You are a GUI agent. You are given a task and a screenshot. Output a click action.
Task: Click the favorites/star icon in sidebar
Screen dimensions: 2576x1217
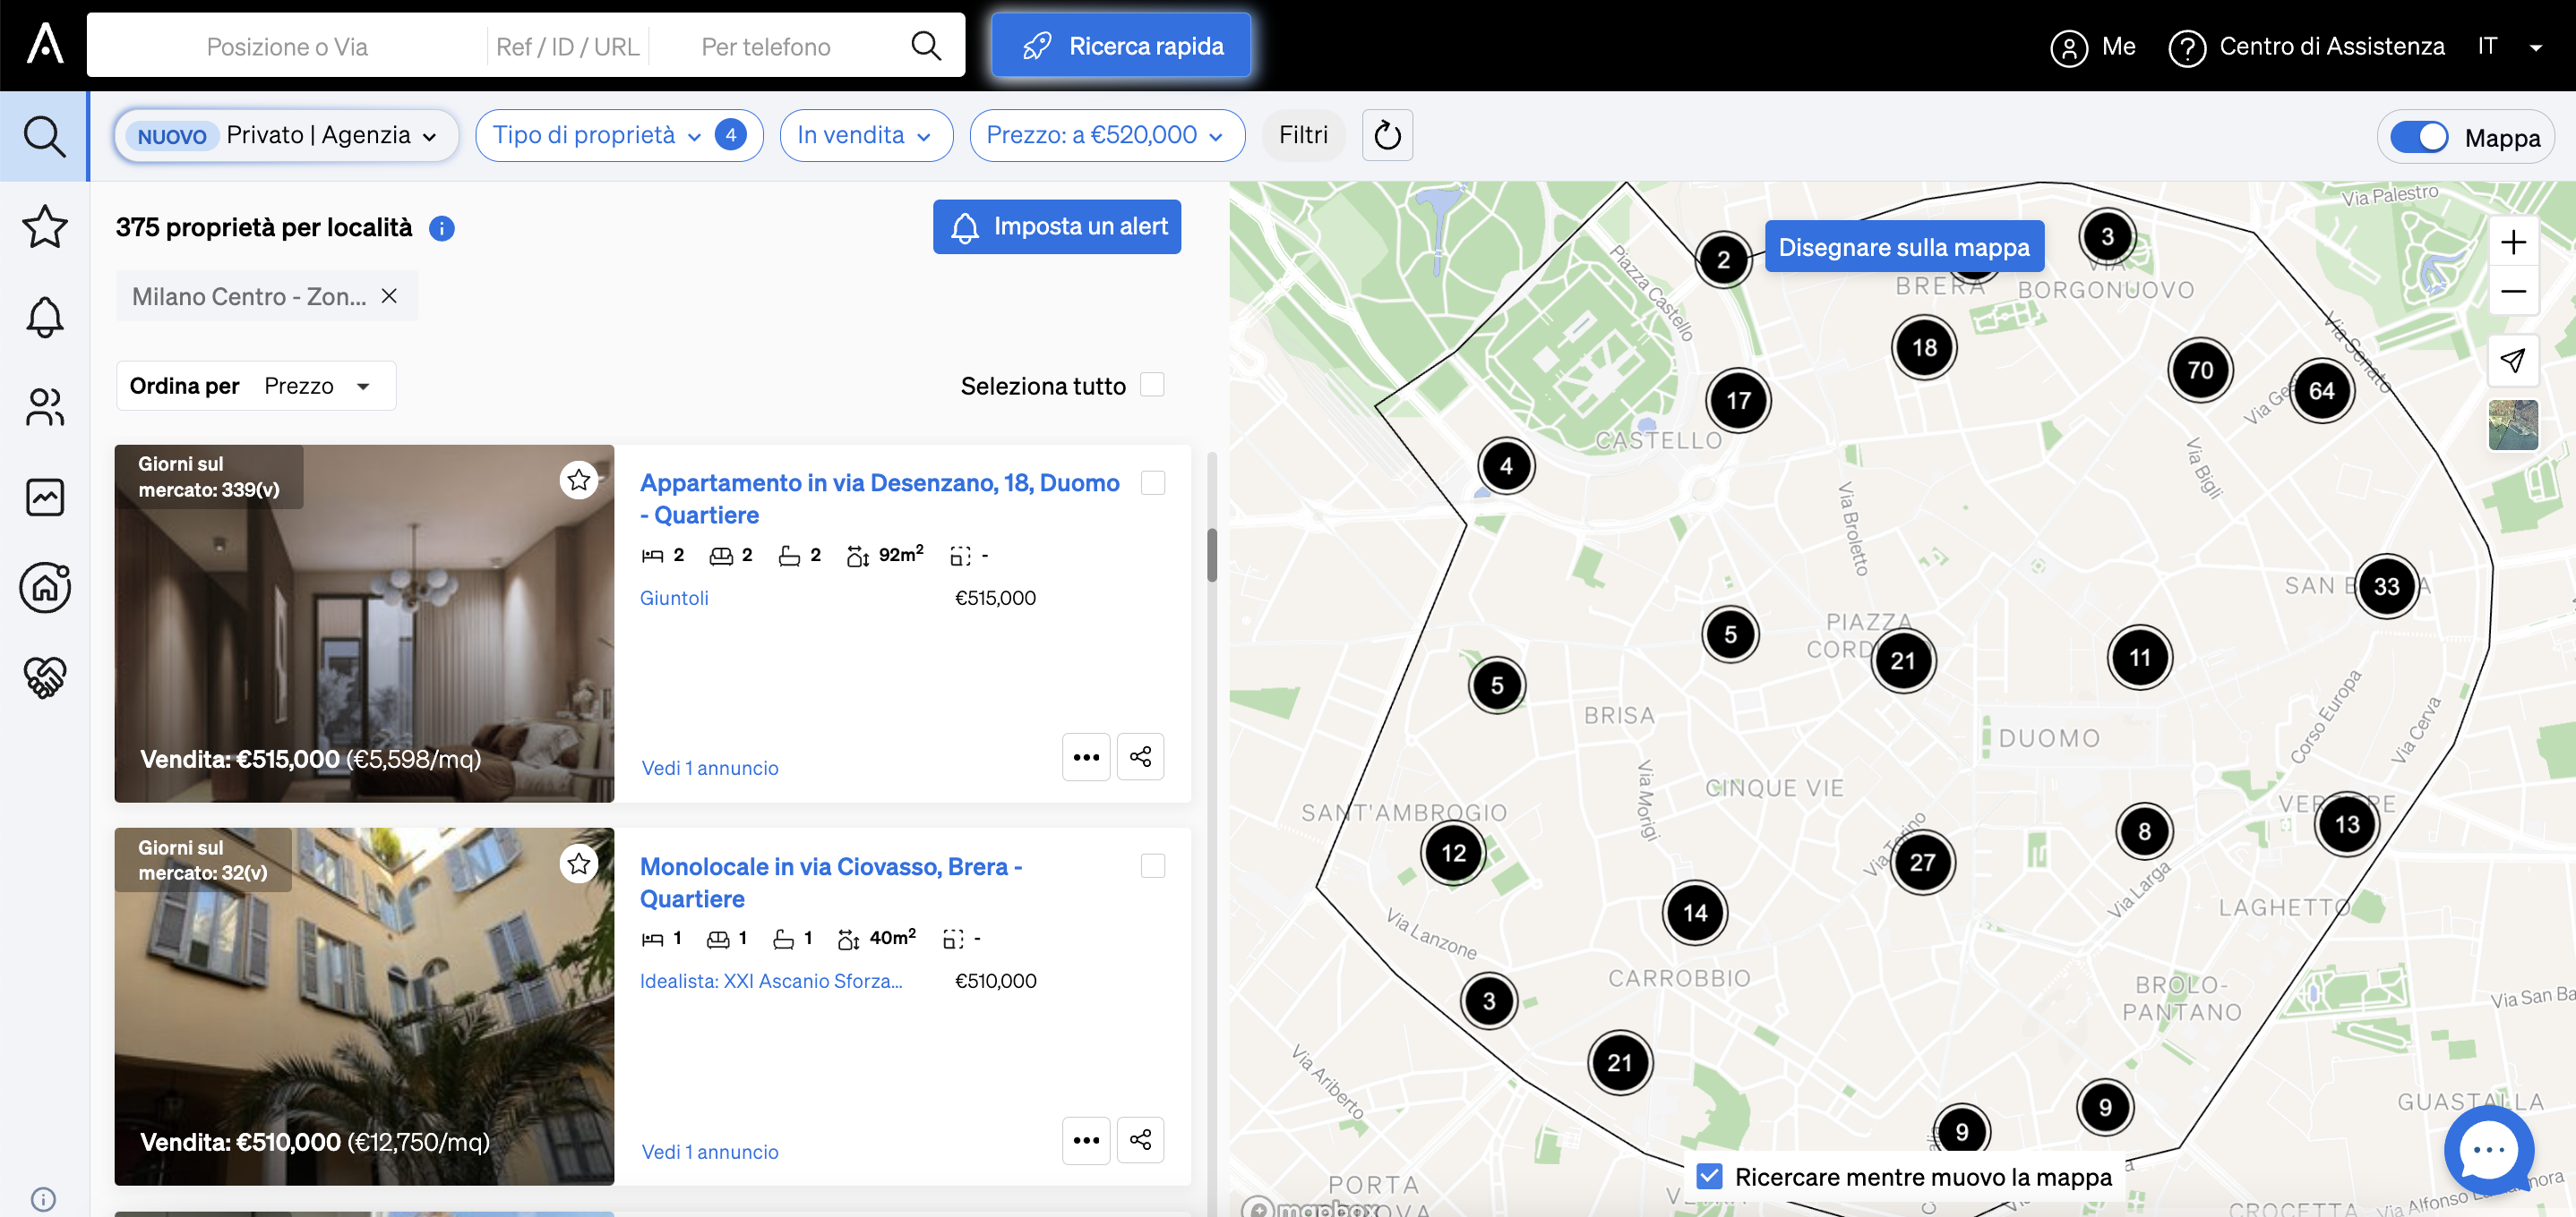[45, 225]
